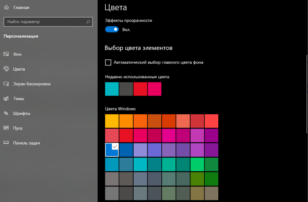Click the Панель задач bar icon
308x202 pixels.
click(x=6, y=143)
